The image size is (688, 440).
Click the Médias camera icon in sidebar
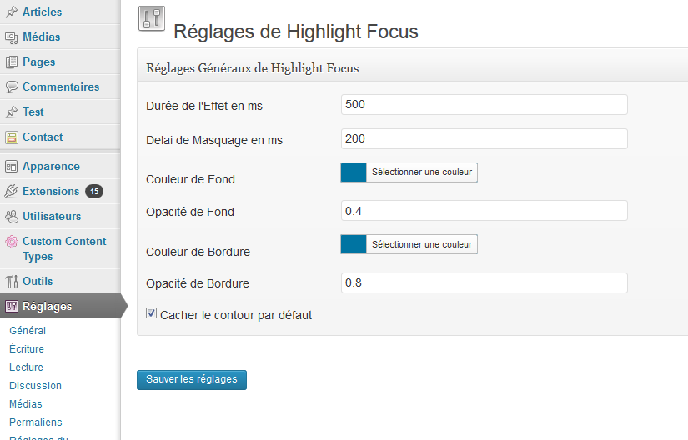tap(12, 37)
